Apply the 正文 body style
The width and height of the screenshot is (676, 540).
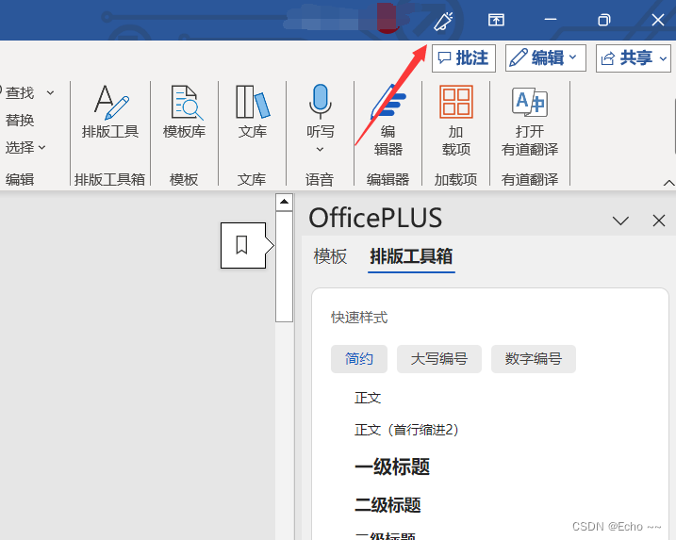[368, 398]
